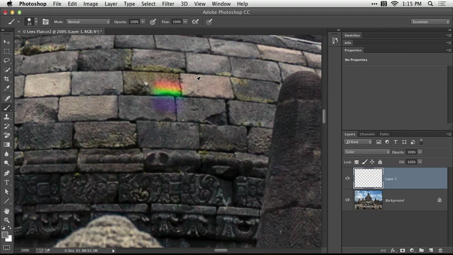Select the Brush tool in toolbar
This screenshot has height=255, width=453.
pos(7,108)
